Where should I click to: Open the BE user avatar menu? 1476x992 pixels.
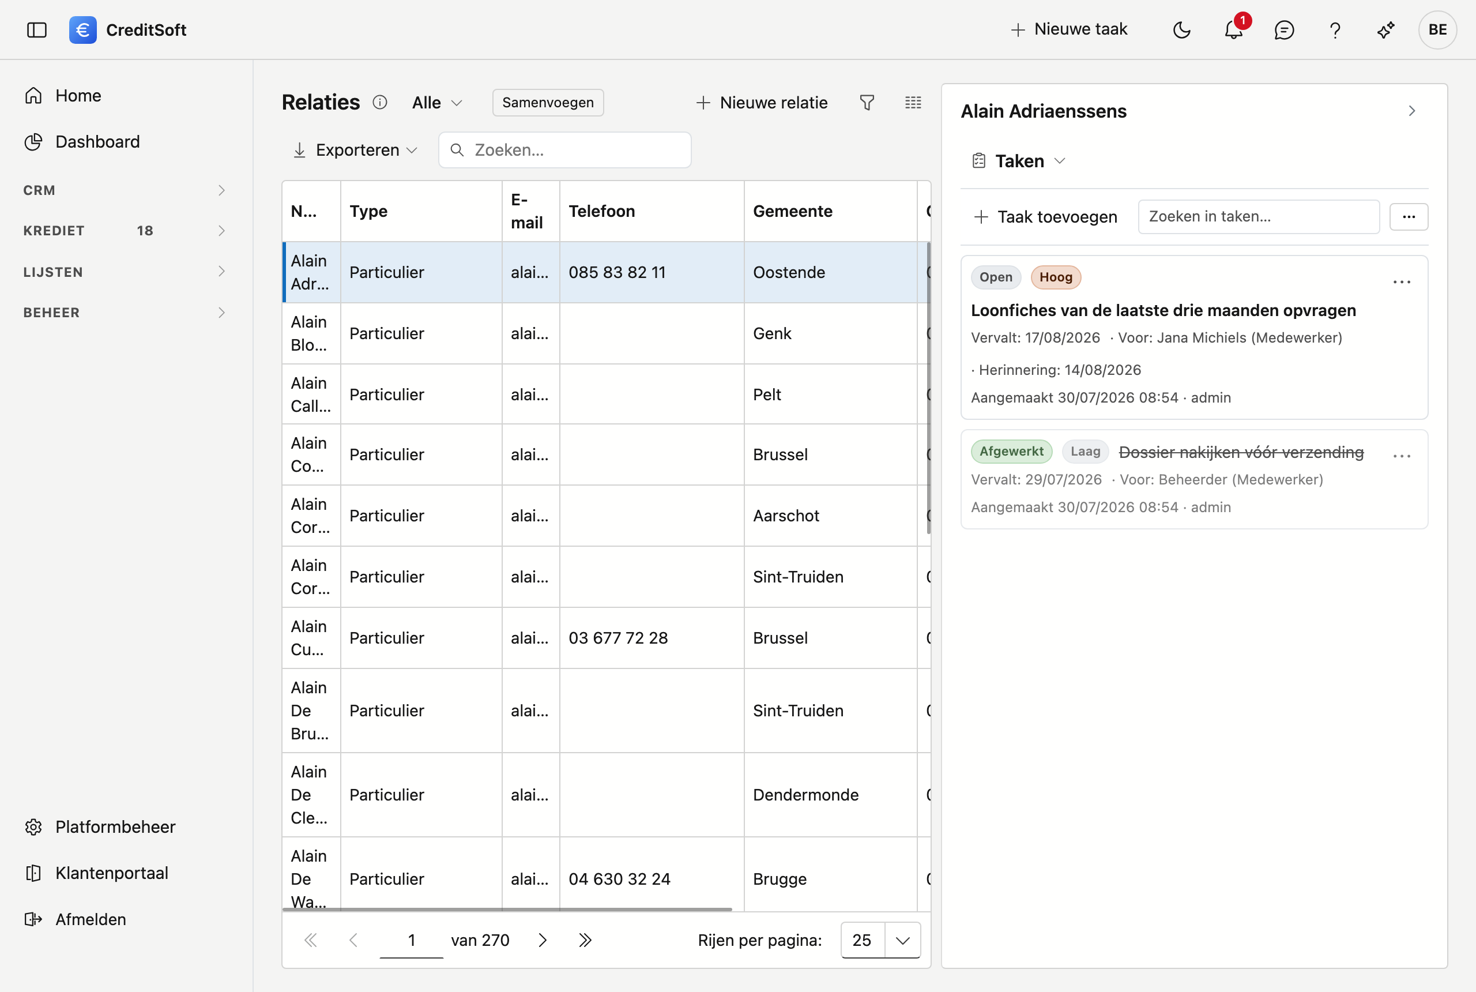(1437, 30)
